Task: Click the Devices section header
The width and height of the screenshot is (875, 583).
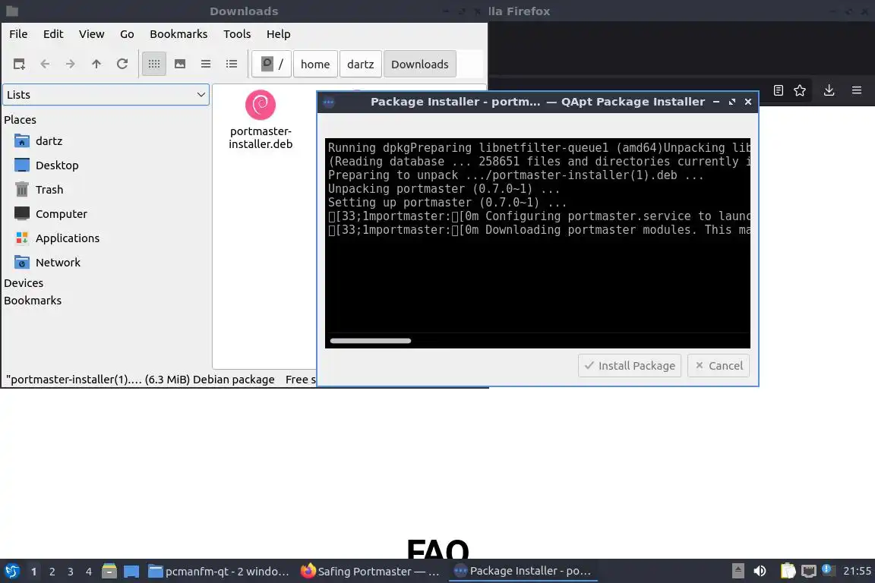Action: 24,283
